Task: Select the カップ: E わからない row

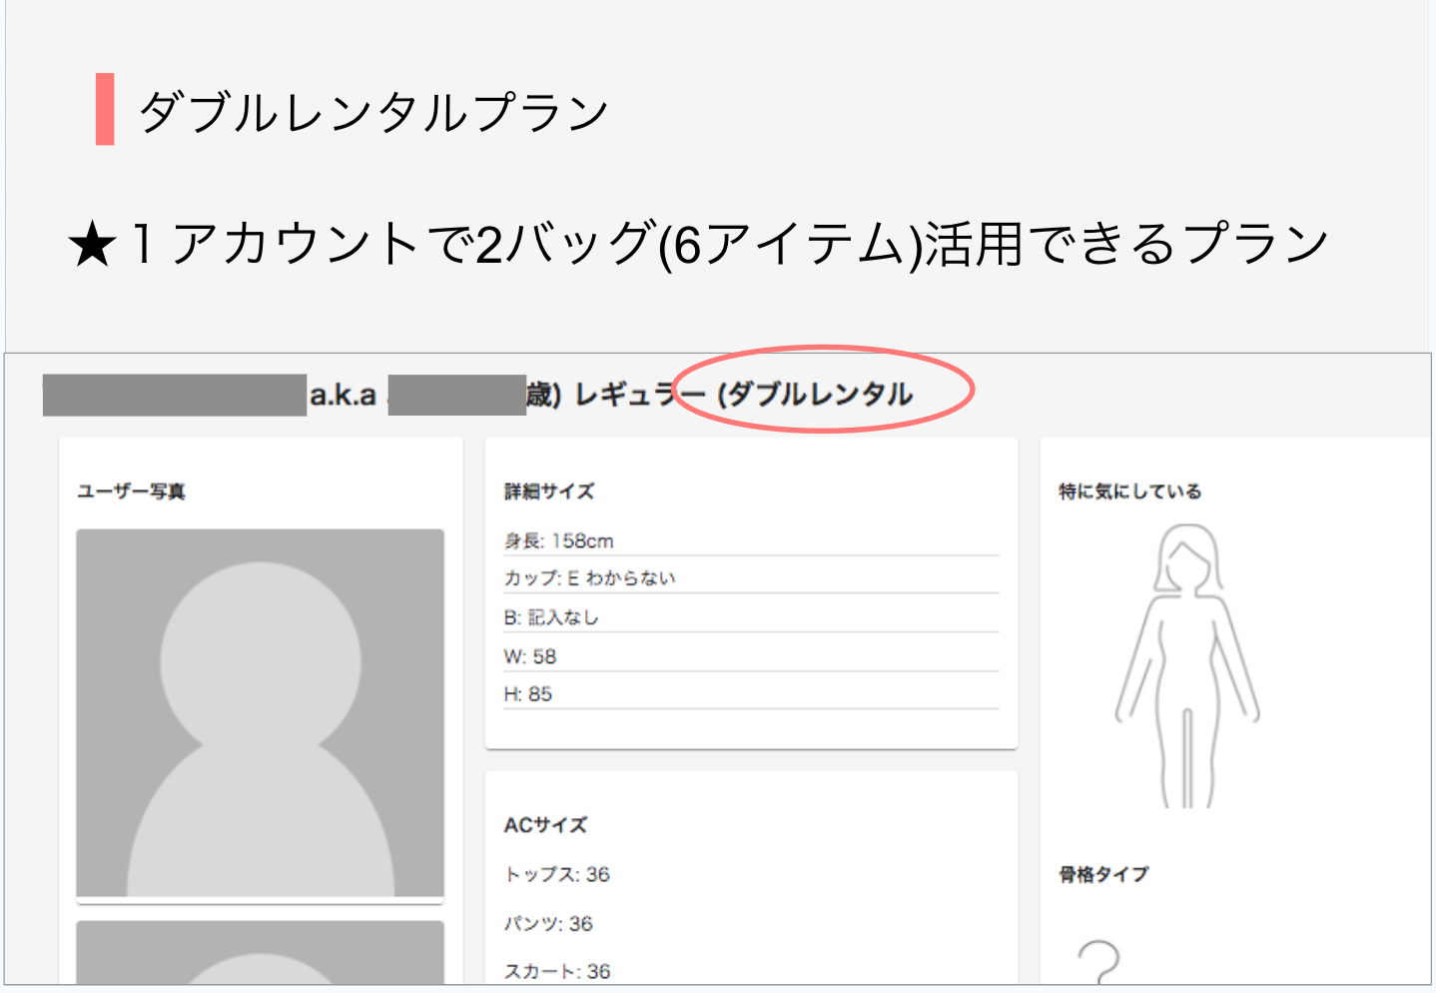Action: (x=589, y=578)
